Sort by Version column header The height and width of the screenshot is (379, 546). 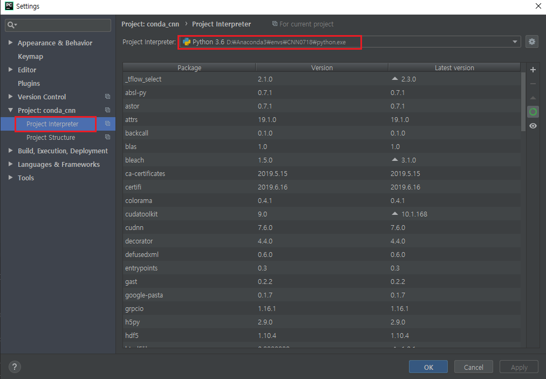pyautogui.click(x=322, y=67)
